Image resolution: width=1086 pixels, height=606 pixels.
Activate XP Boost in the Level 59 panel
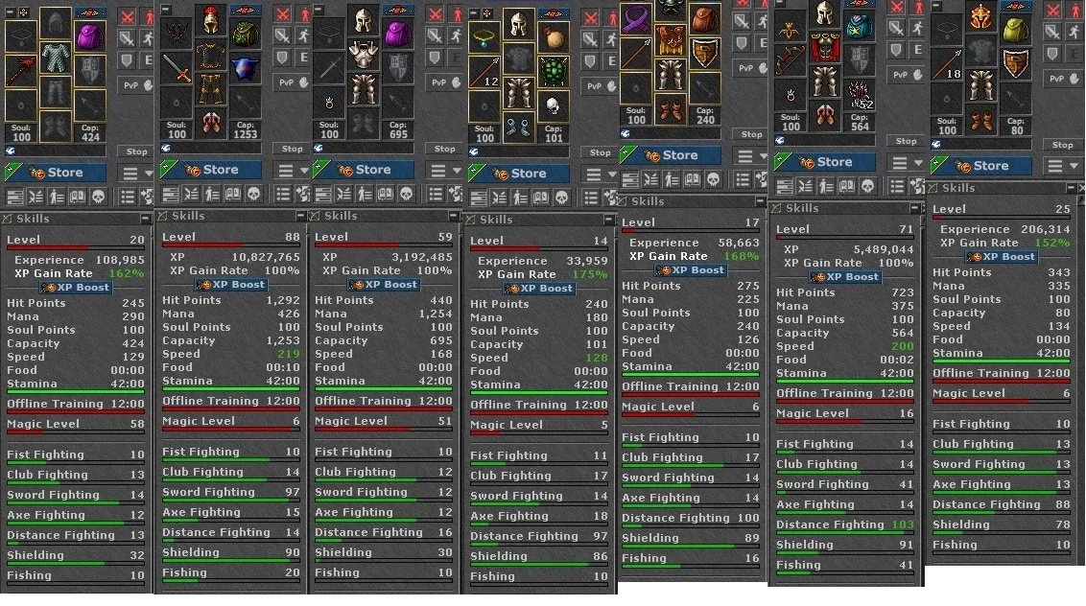(x=383, y=285)
